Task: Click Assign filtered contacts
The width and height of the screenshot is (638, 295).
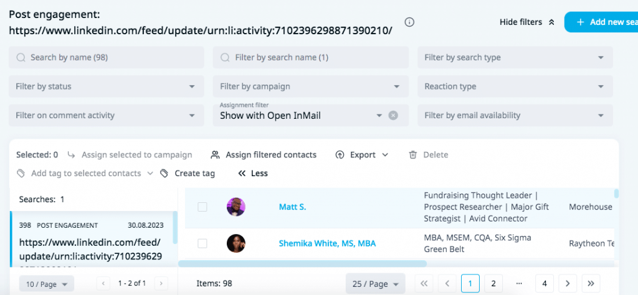Action: pos(264,155)
